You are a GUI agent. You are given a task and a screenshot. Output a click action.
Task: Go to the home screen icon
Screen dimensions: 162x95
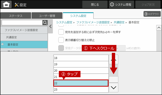[x=6, y=5]
